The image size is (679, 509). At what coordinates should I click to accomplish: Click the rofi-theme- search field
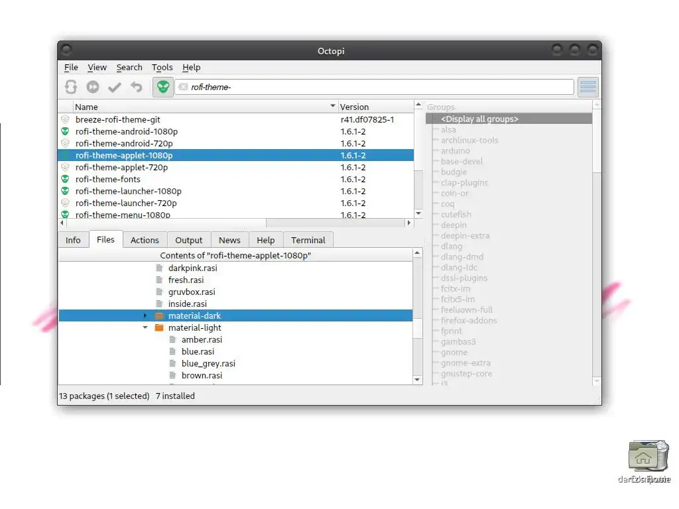click(375, 87)
